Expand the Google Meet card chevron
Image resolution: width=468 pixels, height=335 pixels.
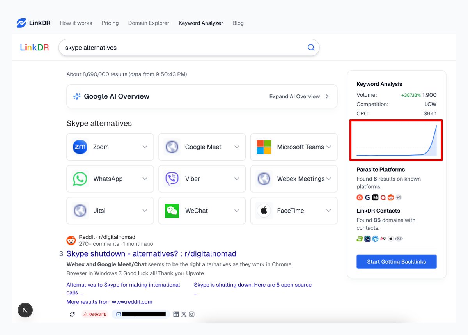pyautogui.click(x=237, y=147)
